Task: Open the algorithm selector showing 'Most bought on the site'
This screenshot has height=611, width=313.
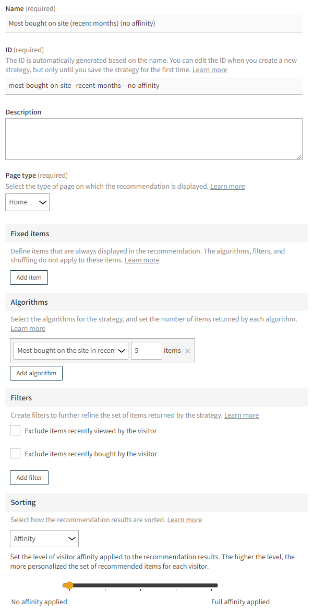Action: (68, 350)
